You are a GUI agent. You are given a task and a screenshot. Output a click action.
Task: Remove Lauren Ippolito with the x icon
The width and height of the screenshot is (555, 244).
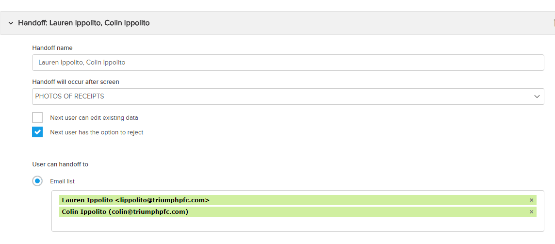coord(531,200)
